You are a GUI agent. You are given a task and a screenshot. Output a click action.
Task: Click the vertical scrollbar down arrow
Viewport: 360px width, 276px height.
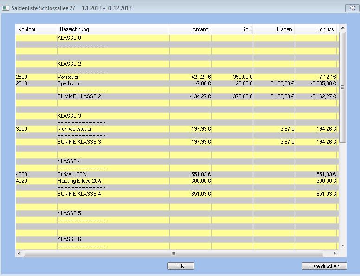(x=343, y=245)
